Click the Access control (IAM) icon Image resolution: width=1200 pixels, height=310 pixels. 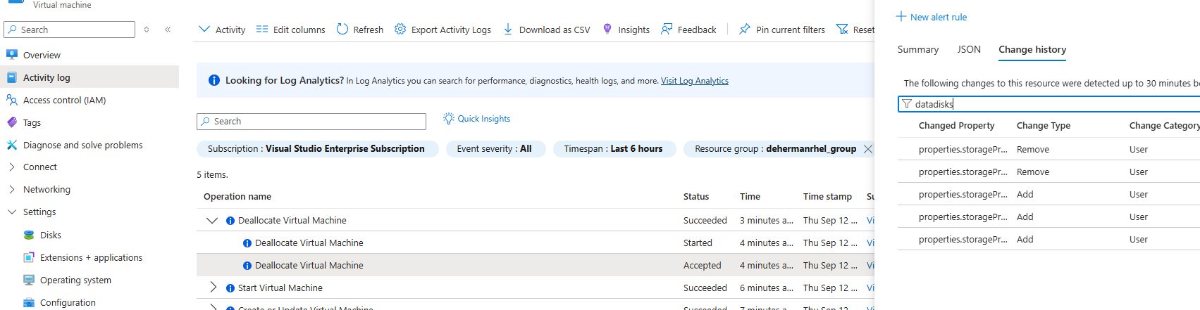coord(11,100)
